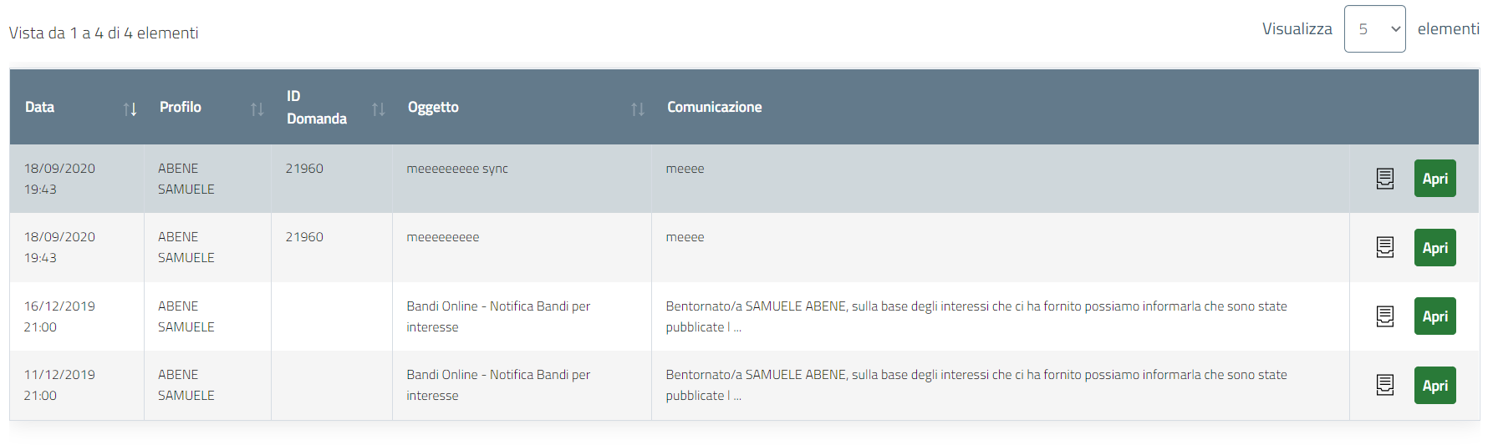Click the document icon in the 11/12/2019 row

click(x=1384, y=385)
